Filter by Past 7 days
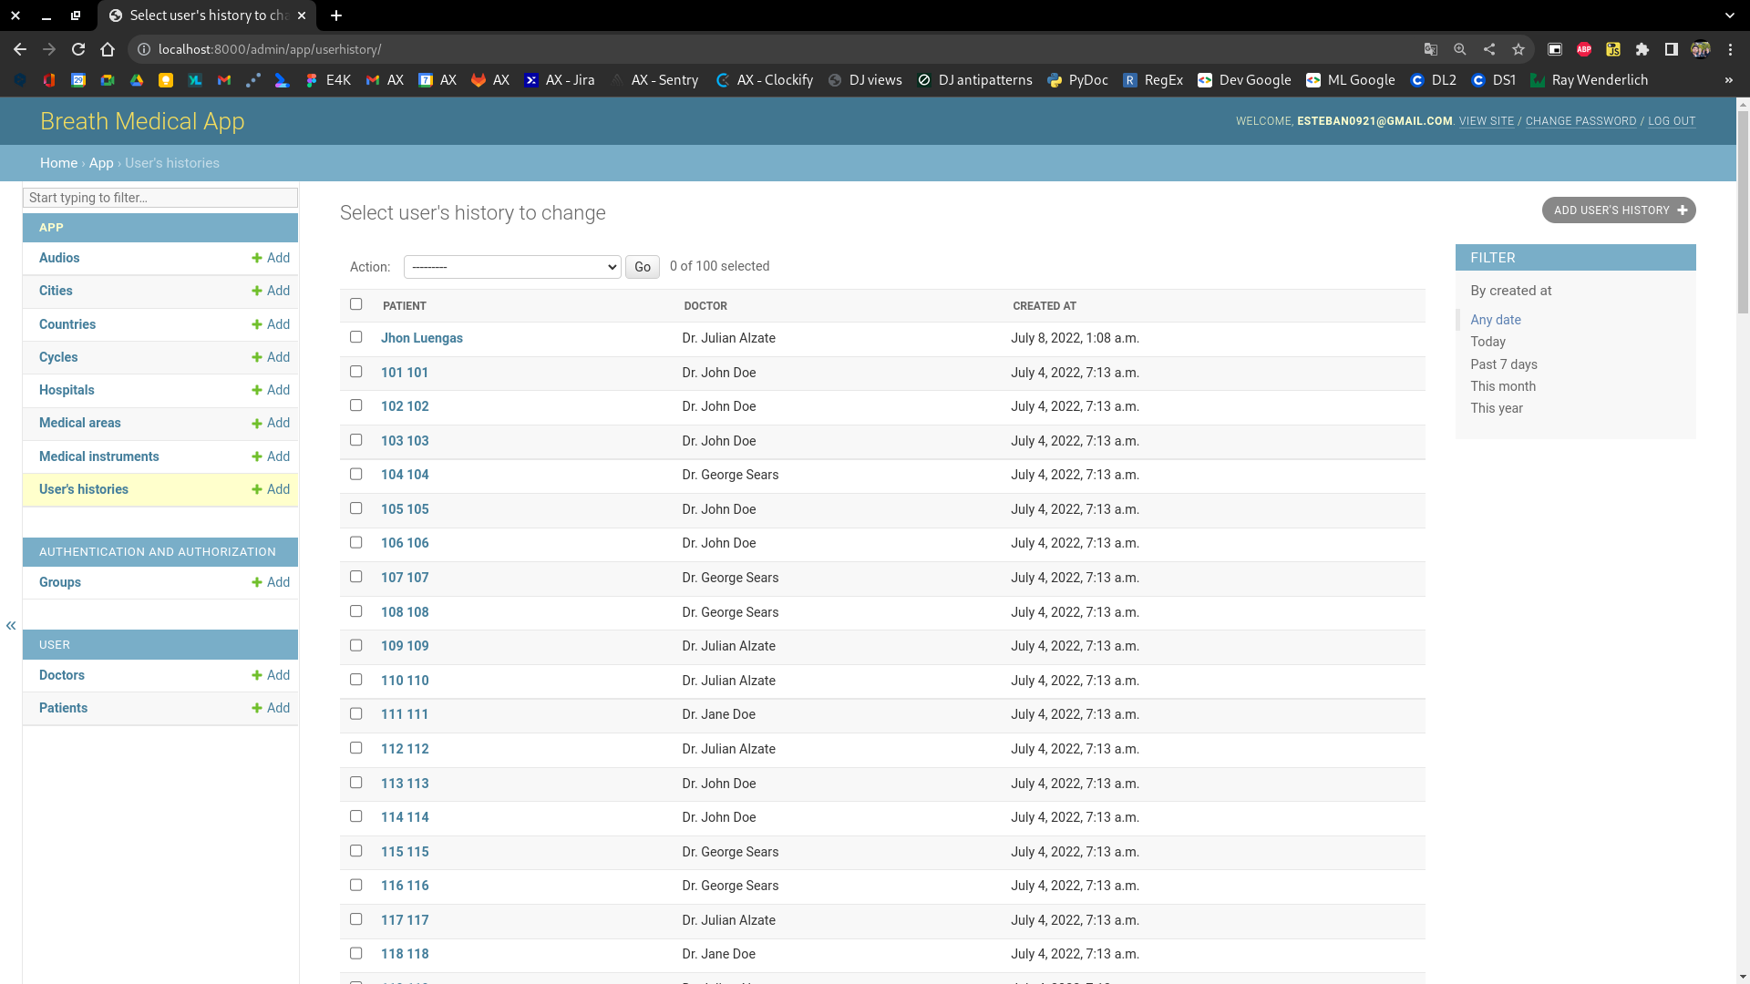1750x984 pixels. tap(1503, 364)
